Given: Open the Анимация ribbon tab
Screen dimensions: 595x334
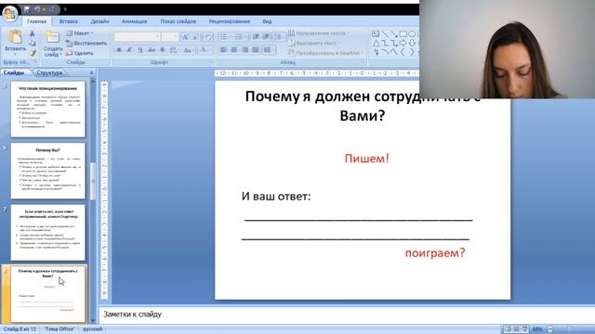Looking at the screenshot, I should [134, 21].
